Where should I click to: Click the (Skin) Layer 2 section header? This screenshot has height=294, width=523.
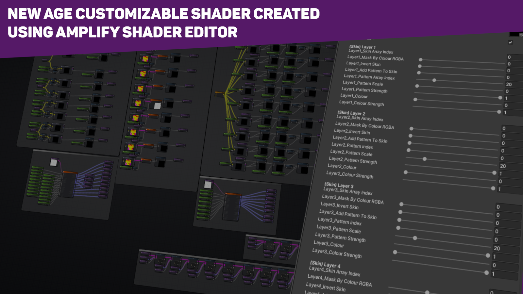click(351, 113)
